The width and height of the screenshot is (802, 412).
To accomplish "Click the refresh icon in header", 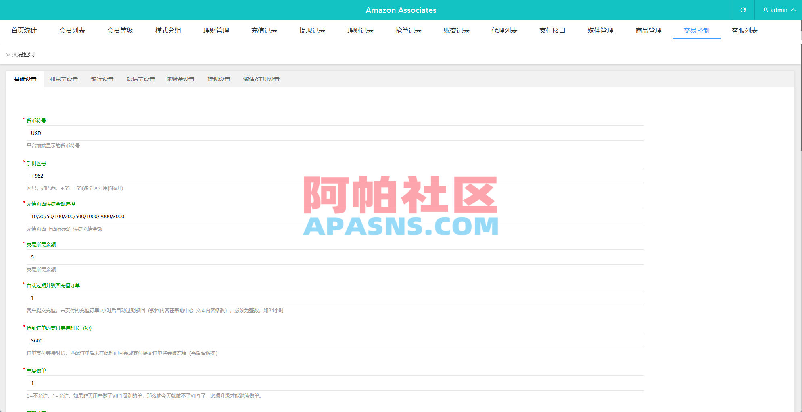I will (x=743, y=10).
